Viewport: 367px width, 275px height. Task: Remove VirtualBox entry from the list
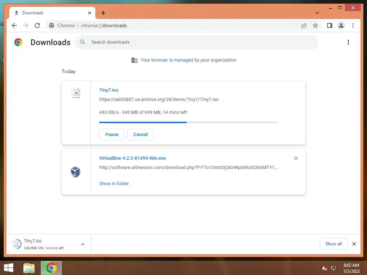296,158
